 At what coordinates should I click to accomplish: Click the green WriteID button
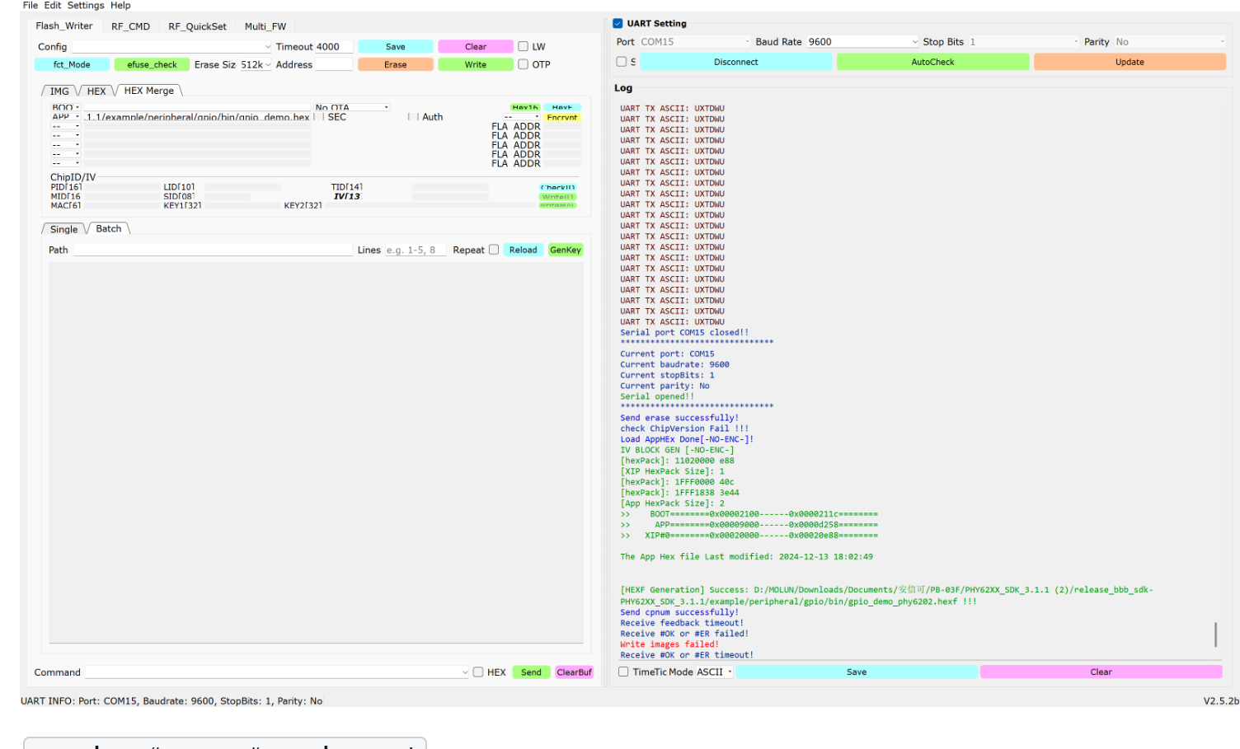click(x=558, y=197)
